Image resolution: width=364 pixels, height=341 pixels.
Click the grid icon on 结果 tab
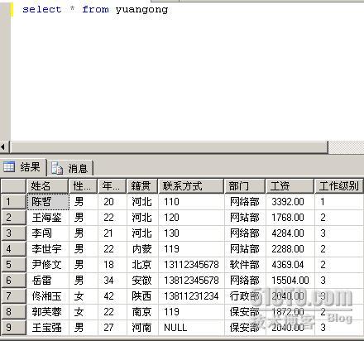9,167
